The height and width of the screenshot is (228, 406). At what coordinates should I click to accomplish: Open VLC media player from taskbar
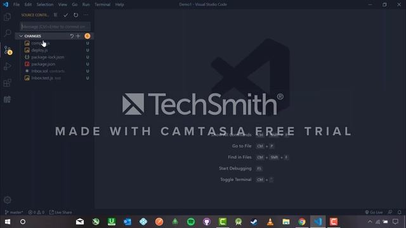(x=270, y=222)
